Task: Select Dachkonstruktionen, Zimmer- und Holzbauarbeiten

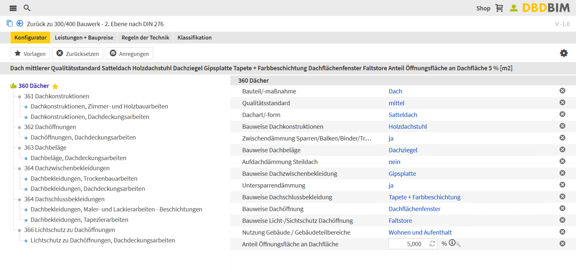Action: click(99, 107)
